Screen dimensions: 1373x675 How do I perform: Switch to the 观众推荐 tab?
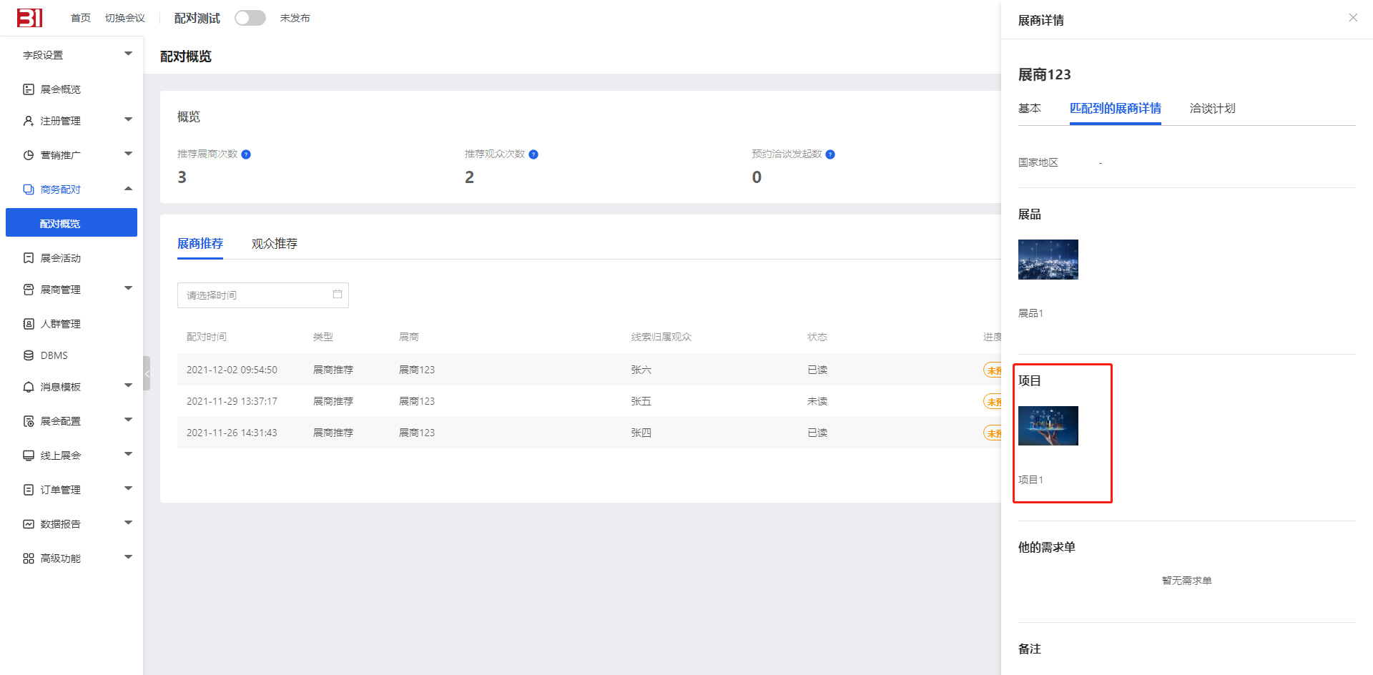click(x=274, y=244)
